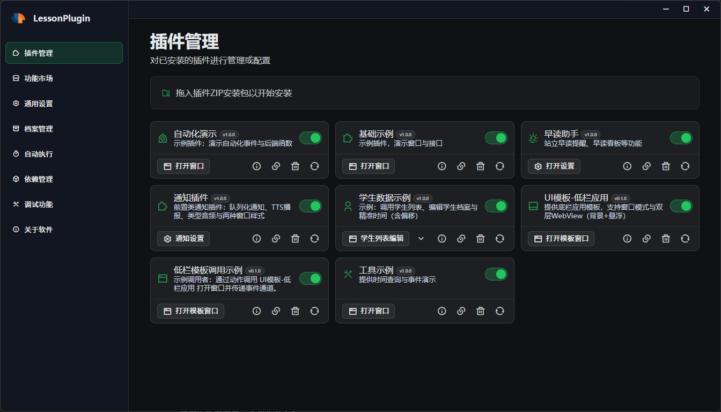Screen dimensions: 721x412
Task: Select 调试功能 in the sidebar
Action: [x=39, y=204]
